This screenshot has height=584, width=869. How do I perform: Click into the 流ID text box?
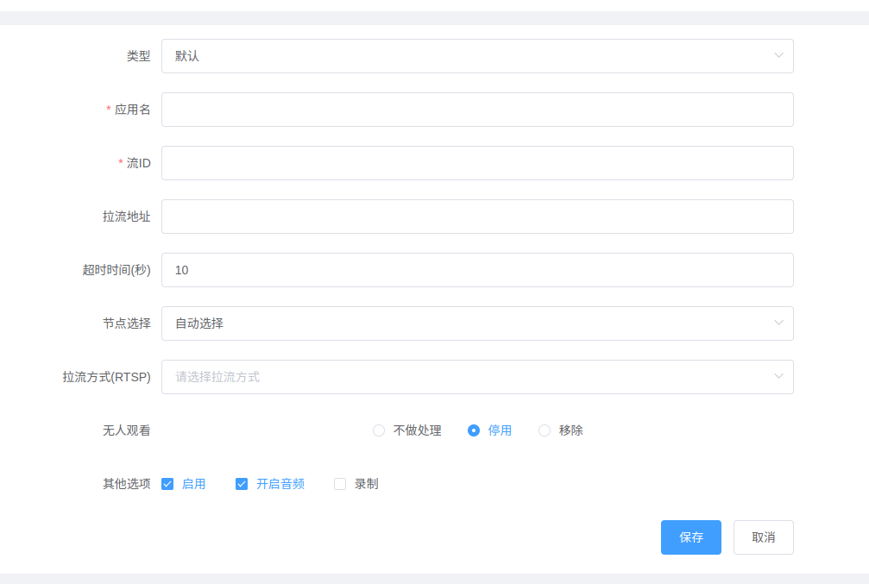coord(476,163)
